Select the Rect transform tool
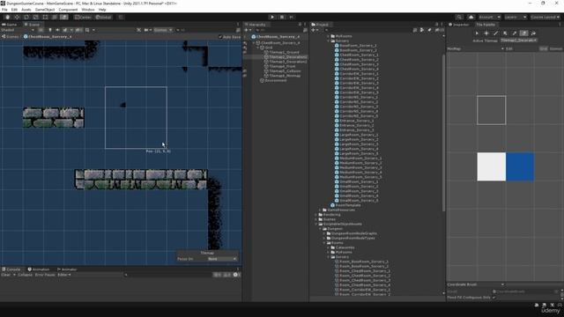Image resolution: width=564 pixels, height=317 pixels. point(45,18)
